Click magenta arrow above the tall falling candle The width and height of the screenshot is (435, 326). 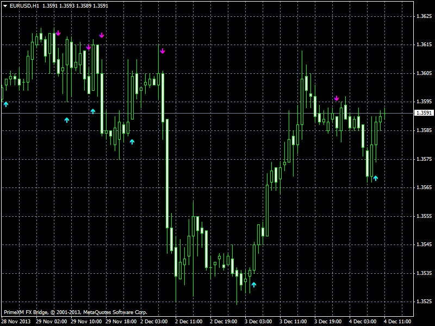[163, 51]
